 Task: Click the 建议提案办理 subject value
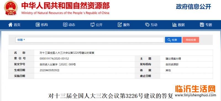173,59
